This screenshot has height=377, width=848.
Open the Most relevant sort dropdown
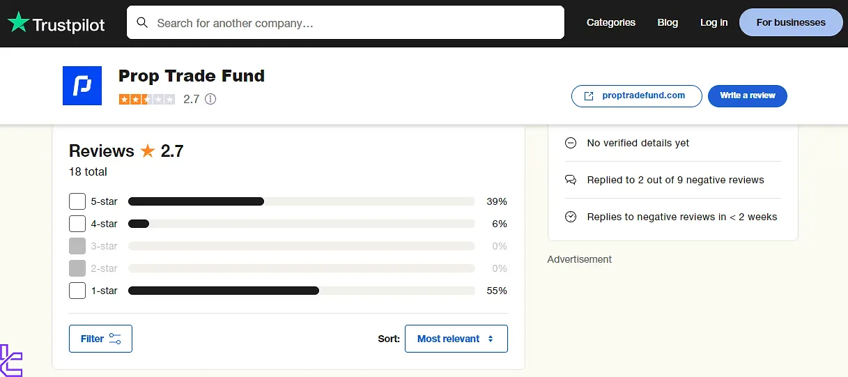click(x=456, y=339)
